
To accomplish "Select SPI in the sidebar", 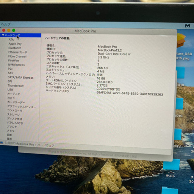I will point(10,81).
